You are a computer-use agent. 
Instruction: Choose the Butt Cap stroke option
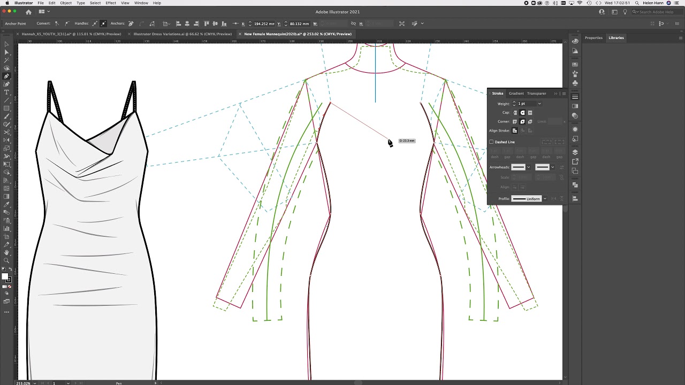coord(515,113)
